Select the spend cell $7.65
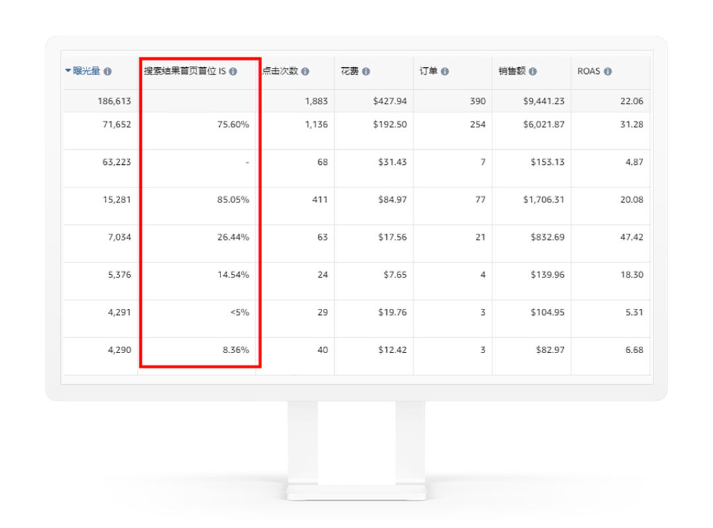This screenshot has height=528, width=713. tap(395, 275)
